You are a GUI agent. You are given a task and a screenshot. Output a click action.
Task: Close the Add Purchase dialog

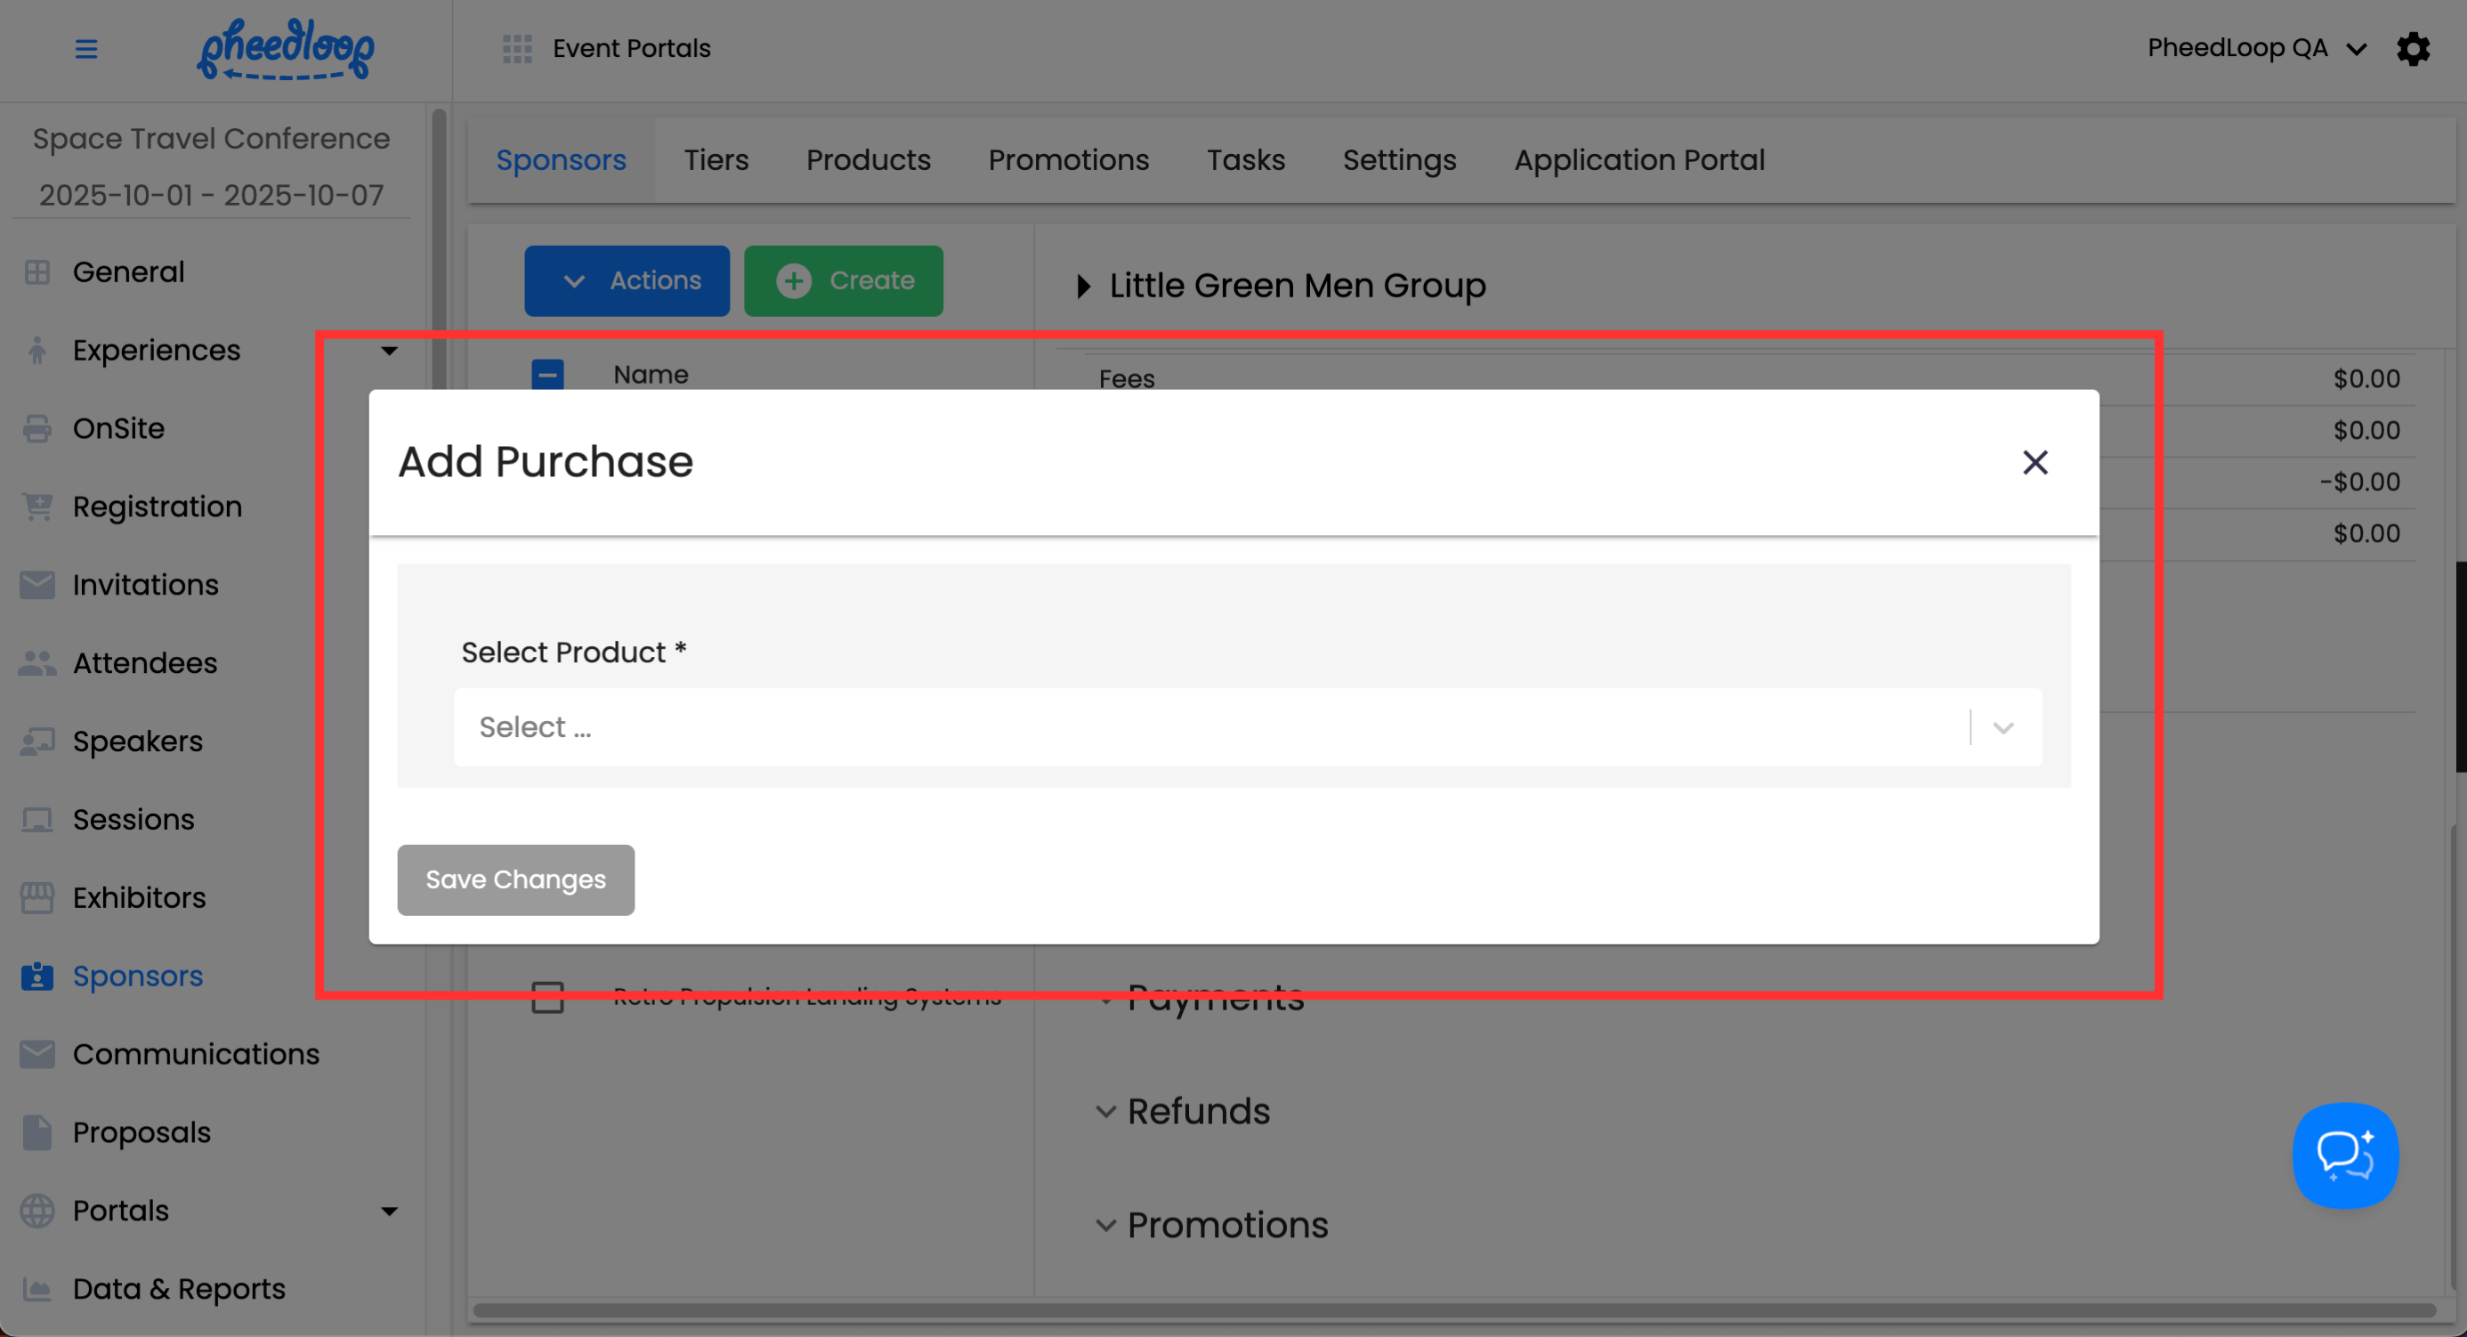[2034, 463]
